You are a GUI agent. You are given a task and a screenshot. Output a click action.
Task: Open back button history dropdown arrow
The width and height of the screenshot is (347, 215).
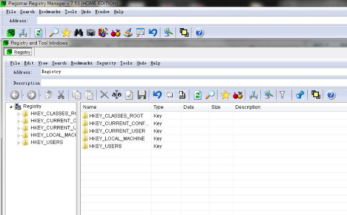[x=23, y=96]
